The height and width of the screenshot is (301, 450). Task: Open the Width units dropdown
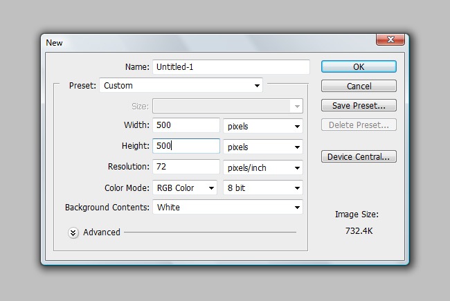pyautogui.click(x=263, y=127)
